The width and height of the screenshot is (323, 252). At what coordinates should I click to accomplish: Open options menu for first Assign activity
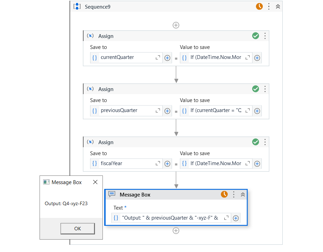[265, 36]
